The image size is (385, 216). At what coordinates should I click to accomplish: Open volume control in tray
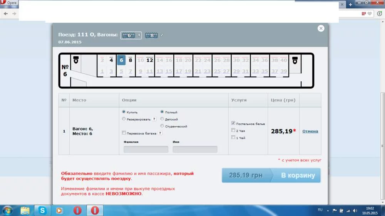(x=355, y=210)
